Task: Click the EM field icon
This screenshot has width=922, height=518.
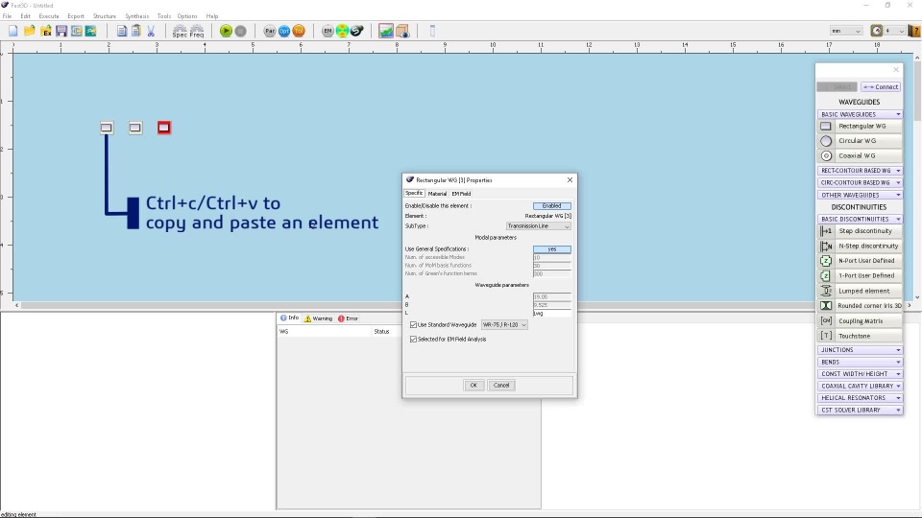Action: (x=328, y=31)
